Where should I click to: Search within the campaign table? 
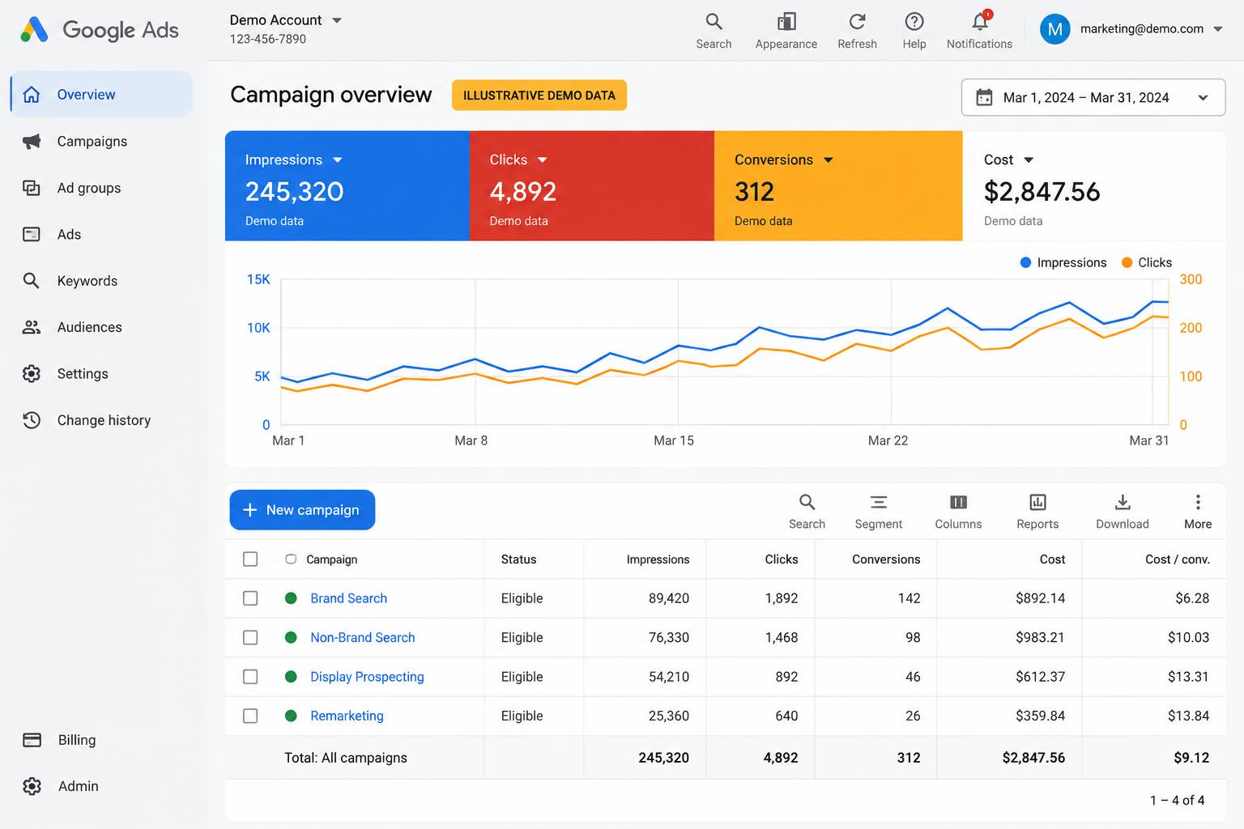[x=807, y=512]
